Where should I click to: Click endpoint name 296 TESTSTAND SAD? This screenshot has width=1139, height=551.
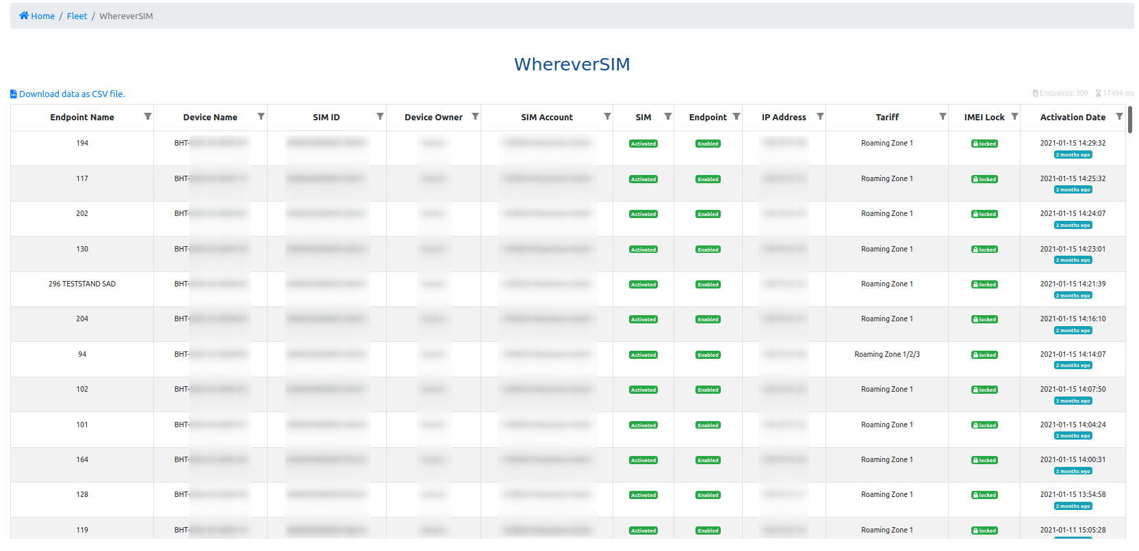coord(82,284)
